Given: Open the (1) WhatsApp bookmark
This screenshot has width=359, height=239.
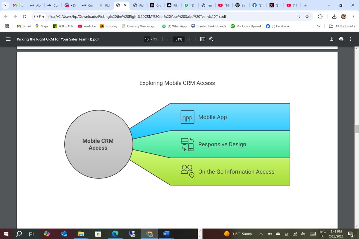Looking at the screenshot, I should 174,26.
